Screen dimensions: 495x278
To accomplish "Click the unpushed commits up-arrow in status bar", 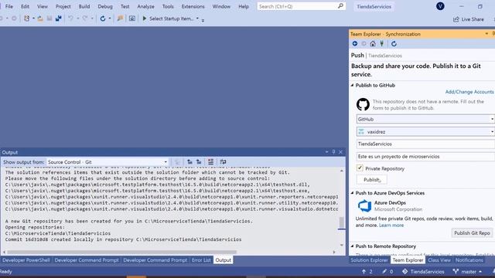I will 364,271.
